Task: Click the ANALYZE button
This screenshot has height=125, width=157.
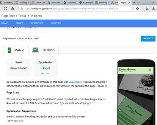Action: coord(148,38)
